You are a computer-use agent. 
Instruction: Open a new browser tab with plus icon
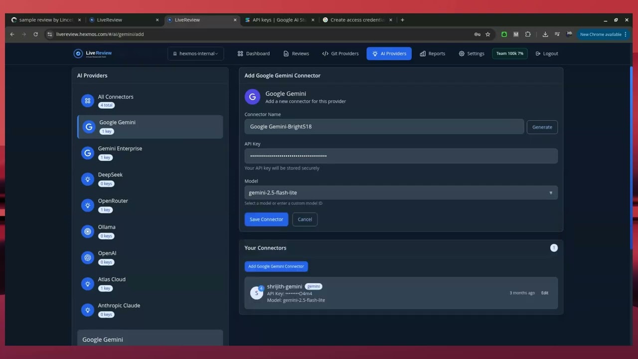[x=402, y=20]
